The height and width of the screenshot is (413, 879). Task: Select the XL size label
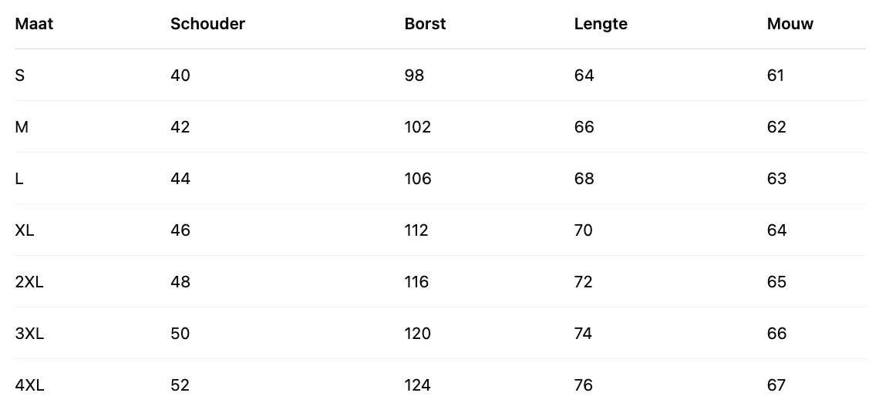click(25, 230)
